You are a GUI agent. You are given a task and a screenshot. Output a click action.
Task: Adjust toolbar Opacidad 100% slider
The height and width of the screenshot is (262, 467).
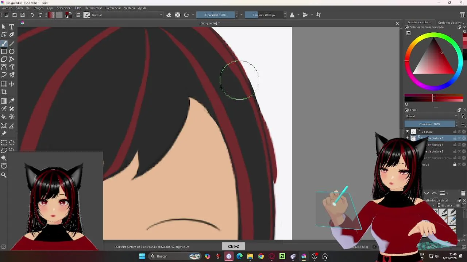pos(215,15)
